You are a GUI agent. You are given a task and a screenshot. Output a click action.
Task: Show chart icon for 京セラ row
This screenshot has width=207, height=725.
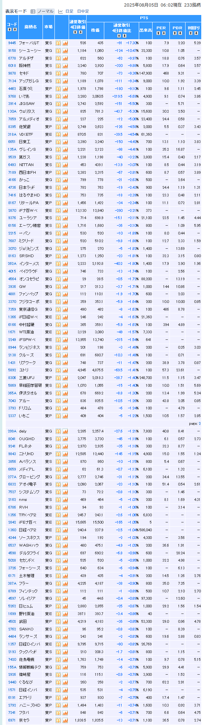click(65, 720)
